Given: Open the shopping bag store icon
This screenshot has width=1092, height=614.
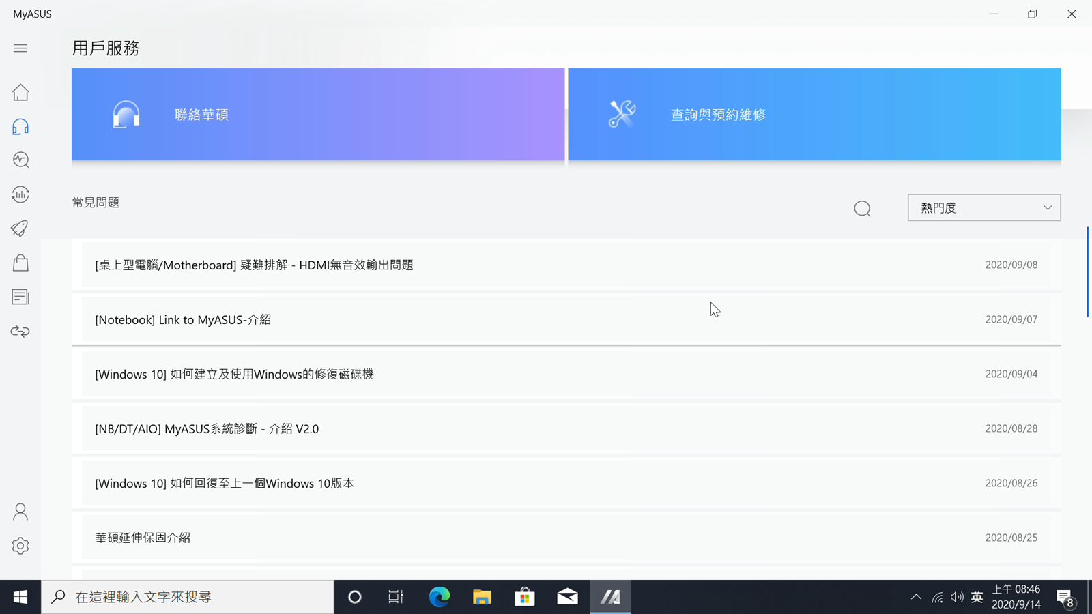Looking at the screenshot, I should [x=20, y=263].
